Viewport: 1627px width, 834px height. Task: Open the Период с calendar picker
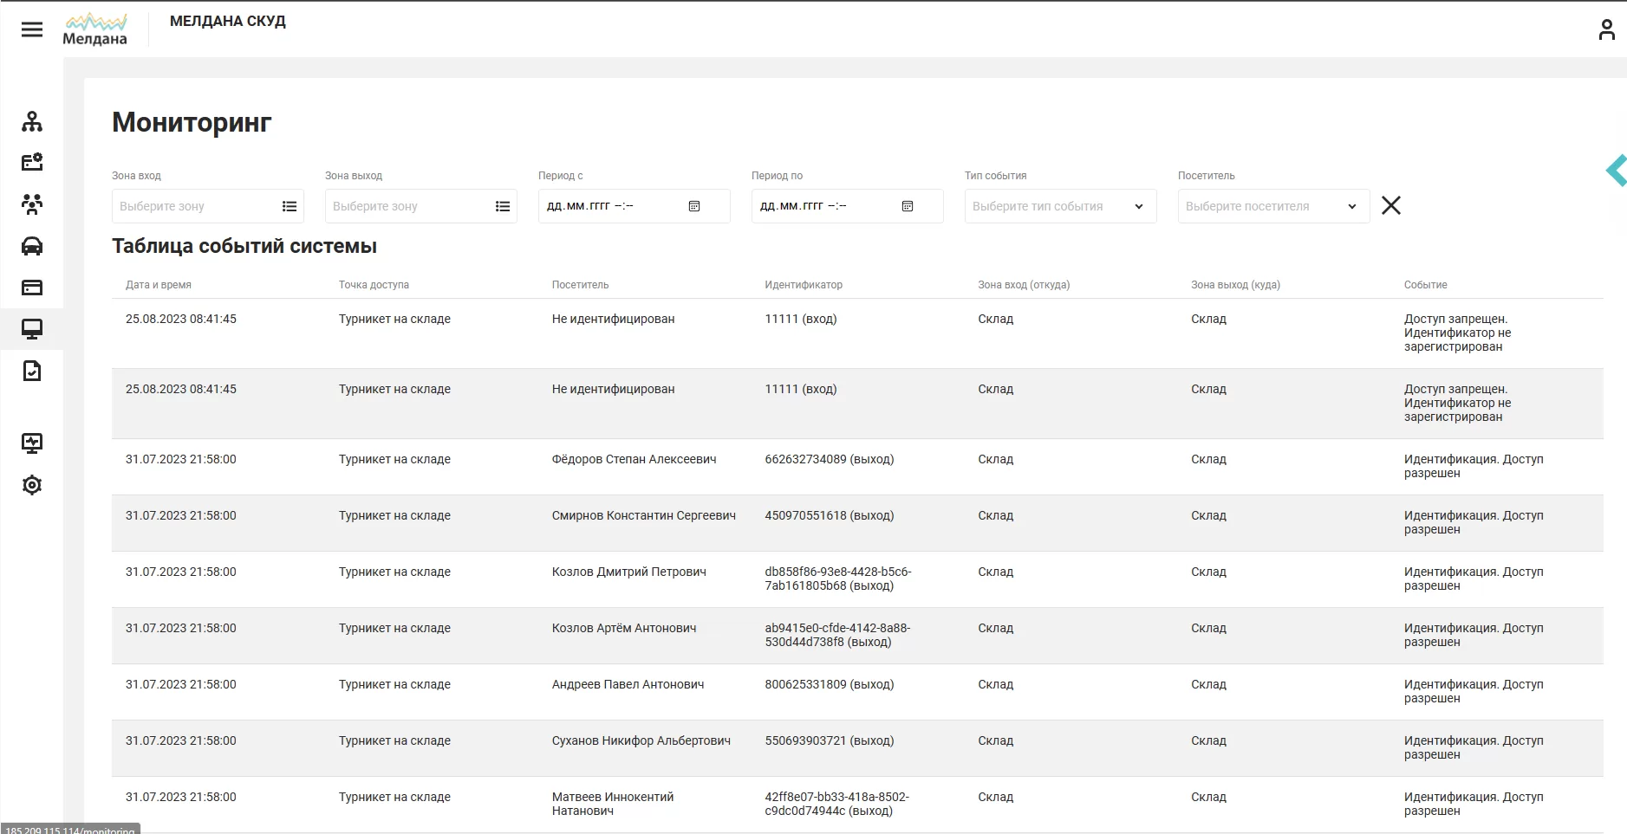tap(694, 206)
